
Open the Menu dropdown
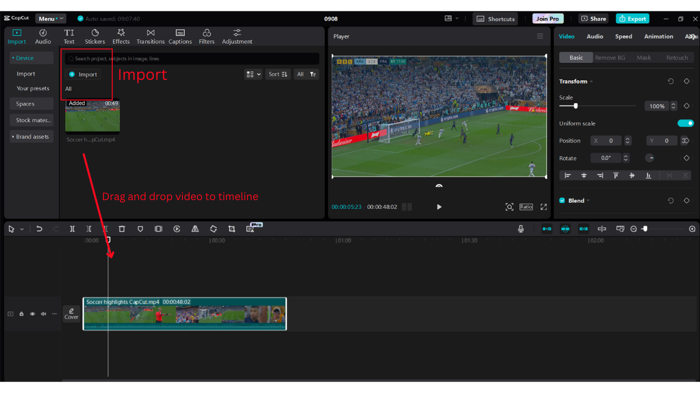click(50, 19)
